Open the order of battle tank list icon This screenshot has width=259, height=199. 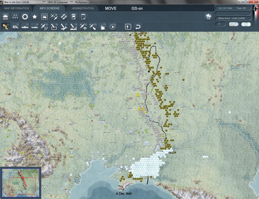click(6, 17)
